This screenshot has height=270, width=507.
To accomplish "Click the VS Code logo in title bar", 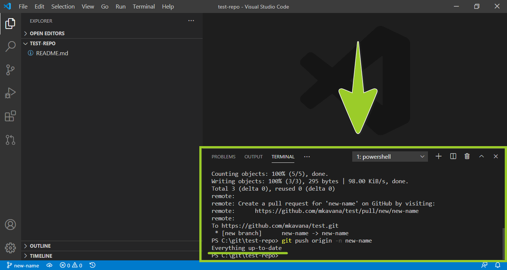I will 7,6.
